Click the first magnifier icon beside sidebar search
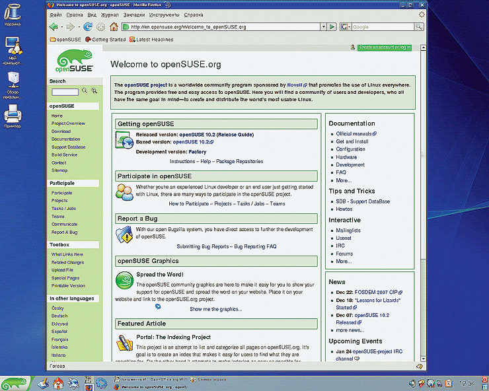489x391 pixels. [x=85, y=90]
